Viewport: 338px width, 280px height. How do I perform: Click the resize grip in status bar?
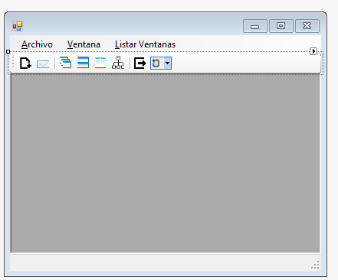pyautogui.click(x=316, y=265)
